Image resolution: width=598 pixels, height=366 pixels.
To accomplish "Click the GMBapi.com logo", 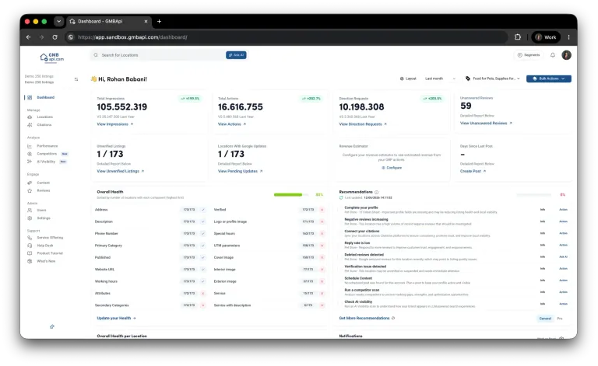I will [52, 57].
